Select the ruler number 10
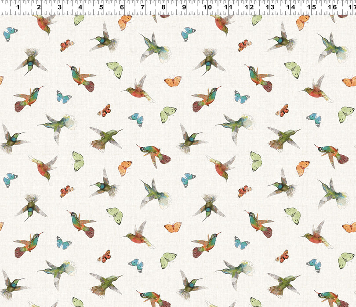 point(207,7)
